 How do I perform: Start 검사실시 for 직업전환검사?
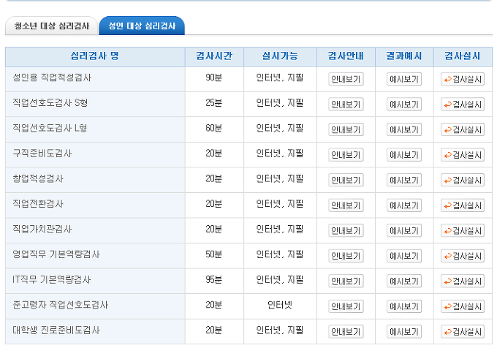coord(463,205)
